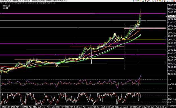The image size is (176, 108).
Task: Click the orange pencil toolbar icon
Action: point(141,1)
